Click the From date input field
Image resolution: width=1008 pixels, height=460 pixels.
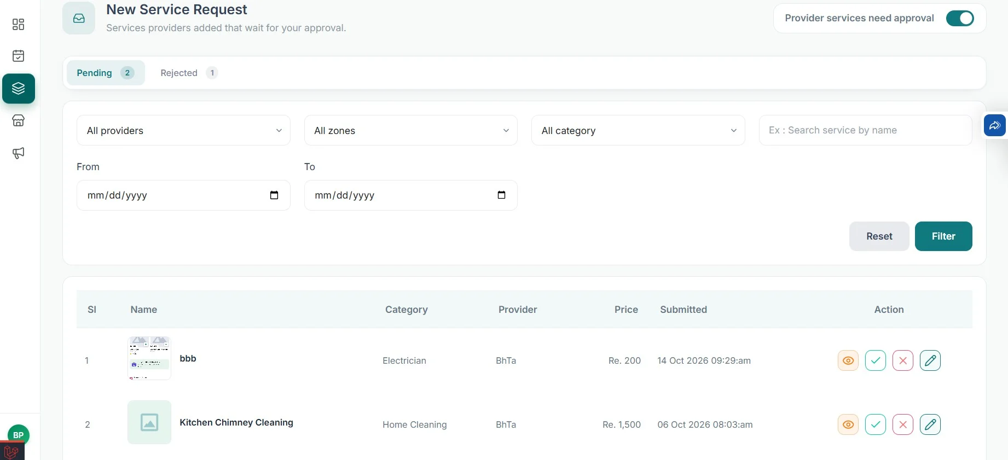pyautogui.click(x=183, y=195)
